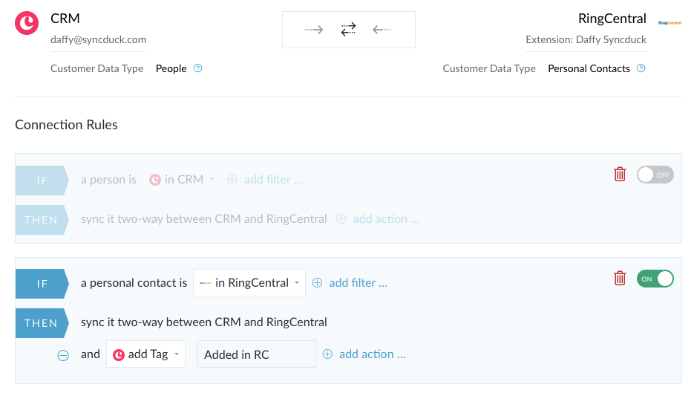Remove the add Tag action
Screen dimensions: 694x393
63,355
